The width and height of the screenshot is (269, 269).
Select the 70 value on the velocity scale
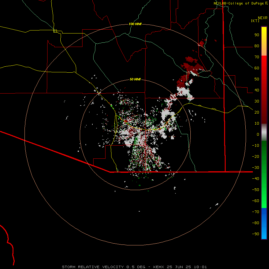(257, 57)
